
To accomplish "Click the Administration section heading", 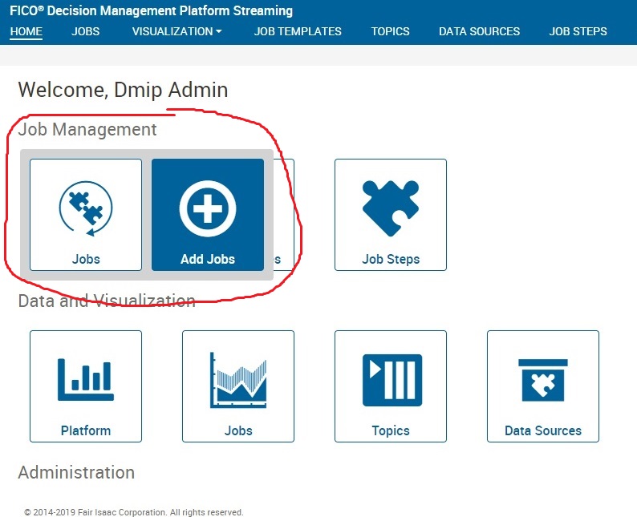I will 76,472.
